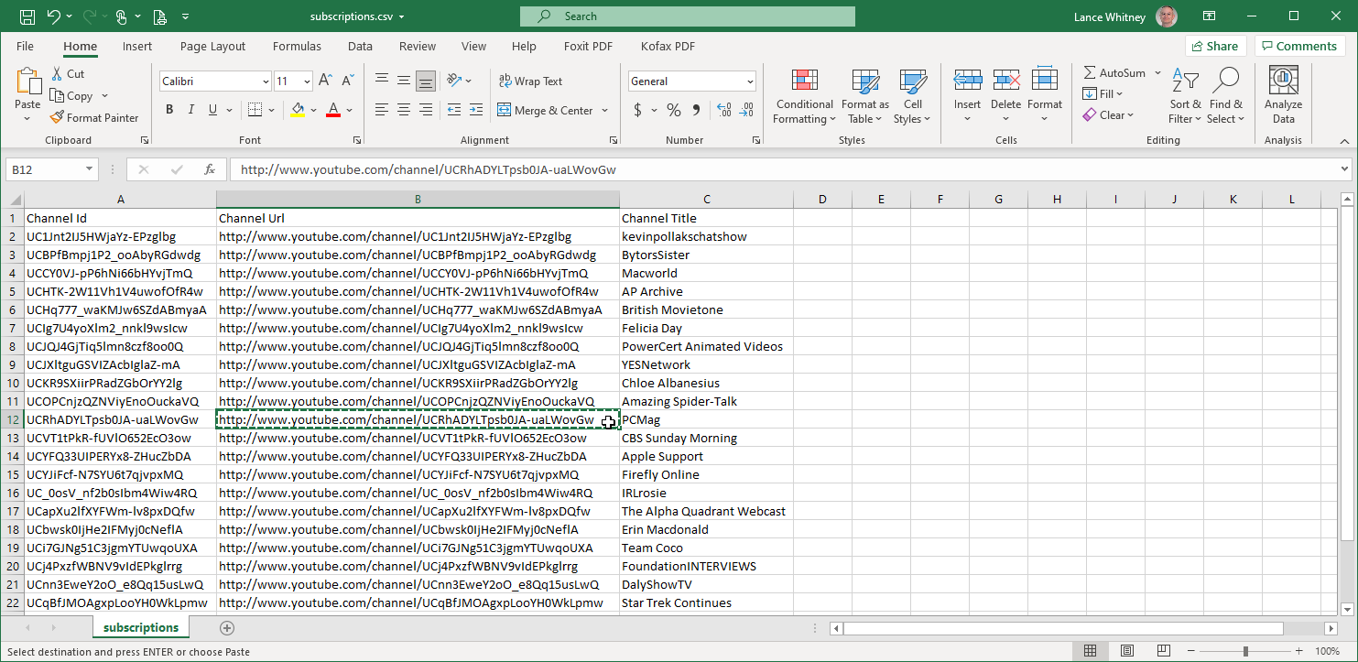Click in the Search box

click(x=687, y=16)
